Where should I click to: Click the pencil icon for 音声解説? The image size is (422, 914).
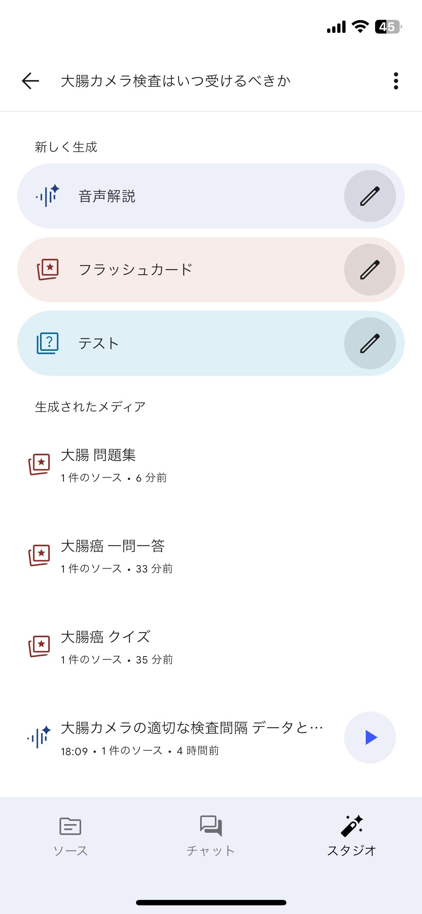(370, 196)
